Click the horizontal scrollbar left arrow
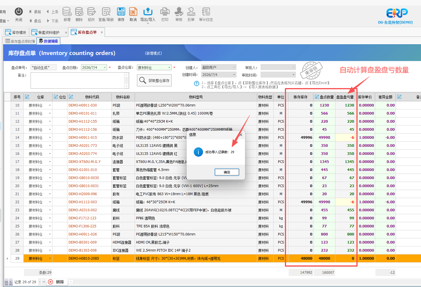Viewport: 421px width, 287px height. click(71, 282)
